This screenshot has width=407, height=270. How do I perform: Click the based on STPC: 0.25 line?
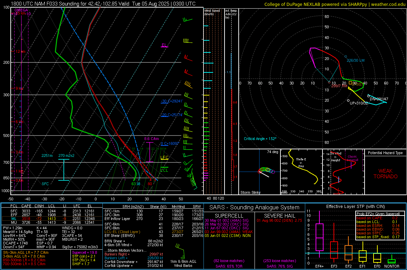378,233
